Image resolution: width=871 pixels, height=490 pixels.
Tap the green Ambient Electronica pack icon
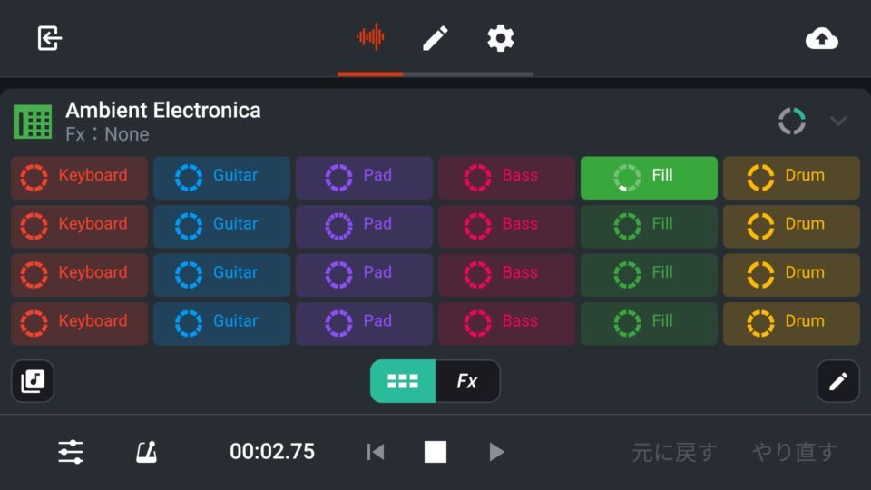(x=33, y=122)
